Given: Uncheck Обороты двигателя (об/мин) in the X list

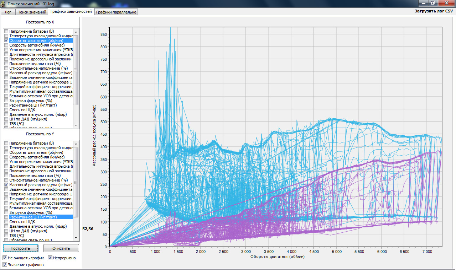Looking at the screenshot, I should [x=6, y=40].
